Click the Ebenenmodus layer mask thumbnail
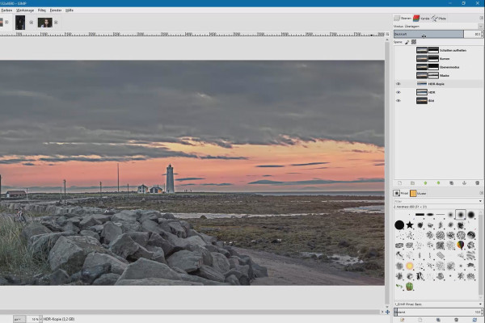 tap(433, 67)
